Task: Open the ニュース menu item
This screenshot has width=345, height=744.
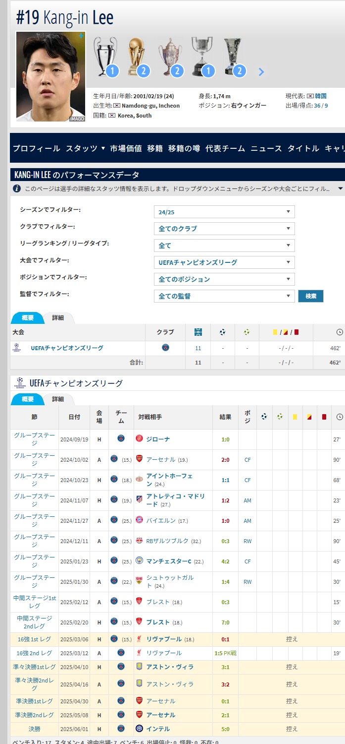Action: [266, 148]
